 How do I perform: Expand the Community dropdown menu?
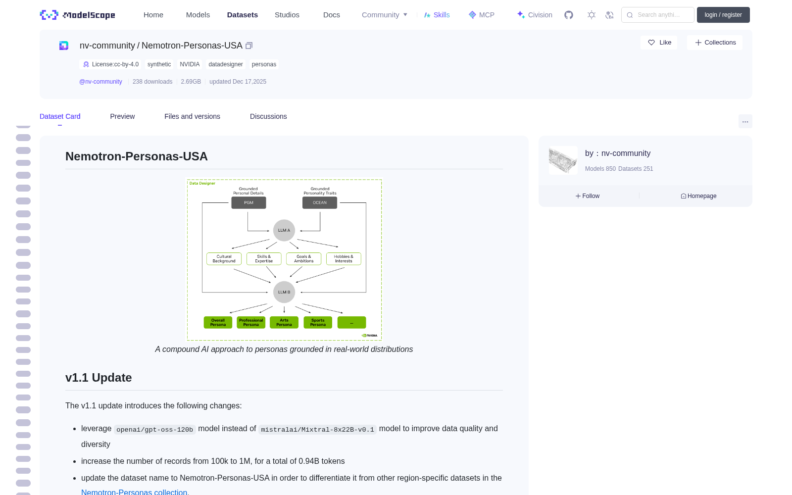tap(385, 15)
